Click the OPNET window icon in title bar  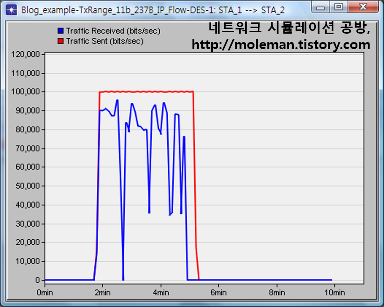11,10
